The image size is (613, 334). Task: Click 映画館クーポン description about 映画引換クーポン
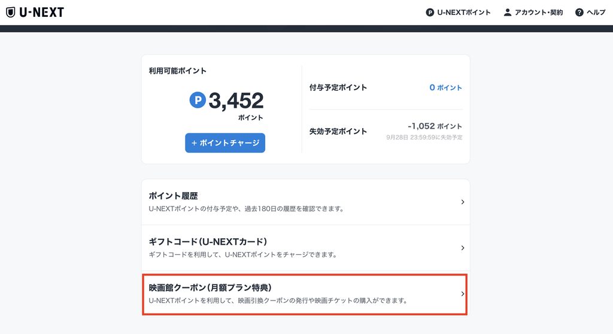point(278,300)
